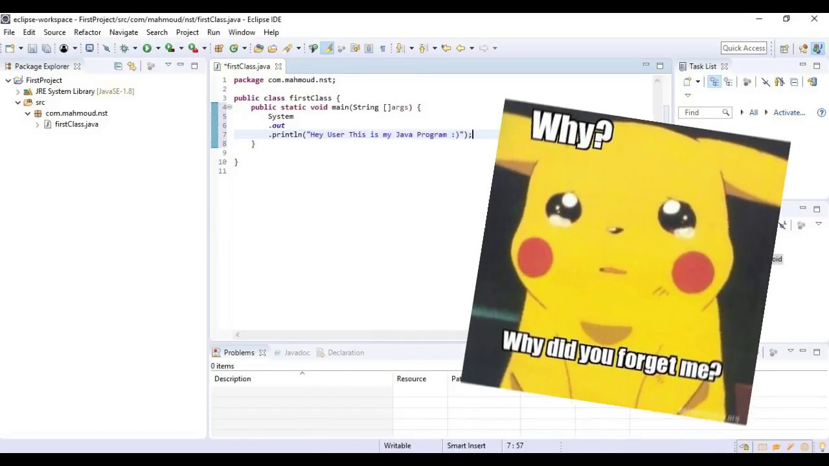Collapse com.mahmoud.nst package node
The height and width of the screenshot is (466, 829).
(28, 113)
